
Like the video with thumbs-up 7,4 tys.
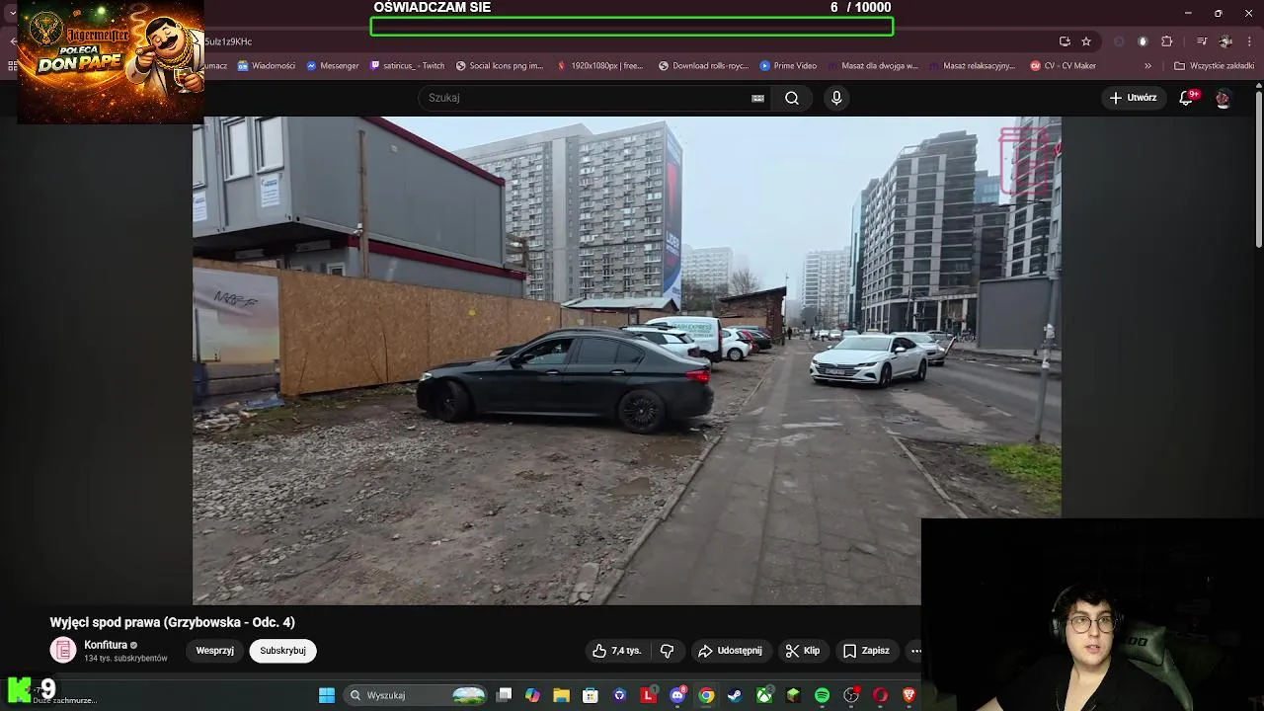(x=617, y=651)
